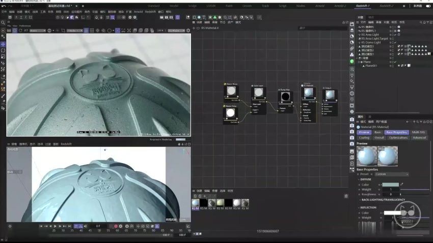Click the search magnifier icon at left
The width and height of the screenshot is (433, 243).
click(x=3, y=22)
